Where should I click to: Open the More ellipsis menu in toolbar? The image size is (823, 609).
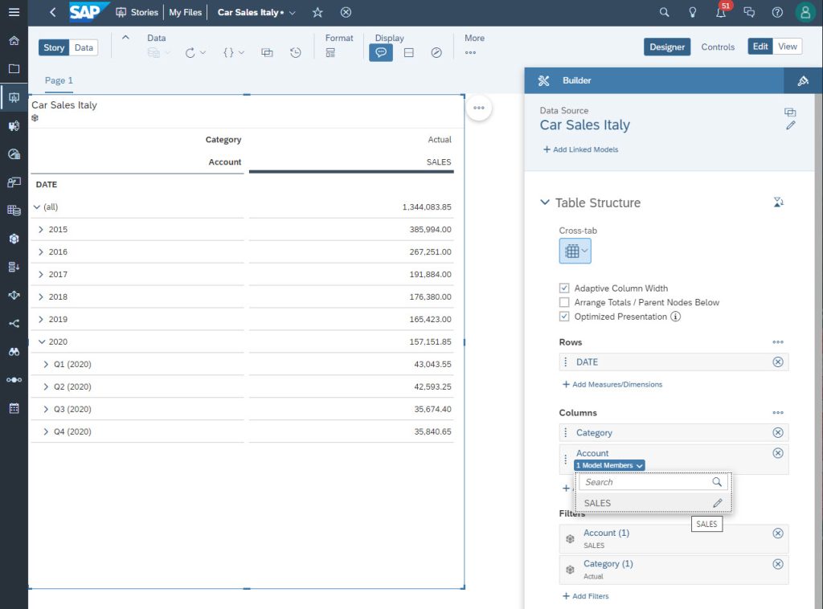(470, 52)
